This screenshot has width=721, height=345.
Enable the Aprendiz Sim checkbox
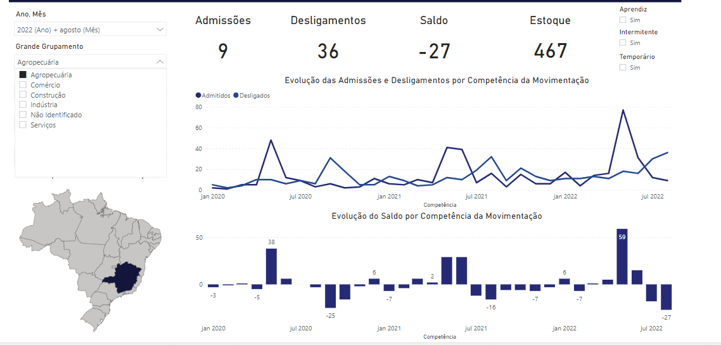[623, 20]
